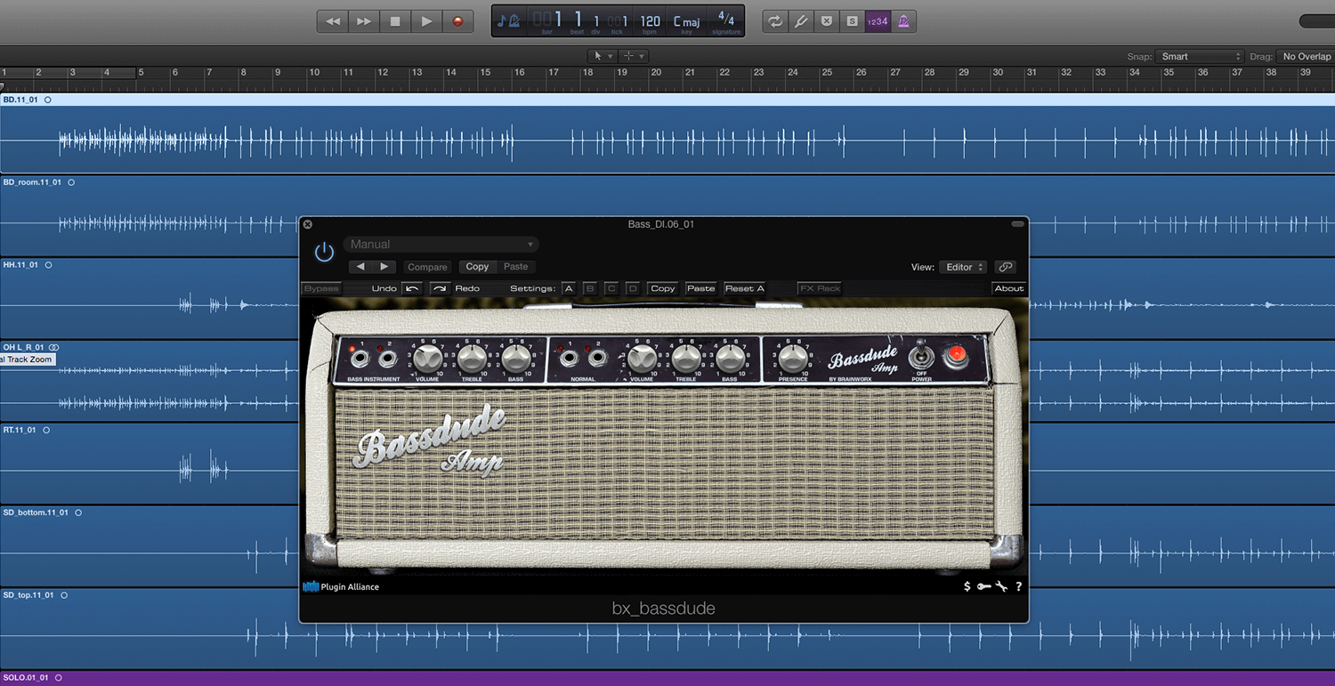Click the loop circle on BD.11_01 region
Image resolution: width=1335 pixels, height=686 pixels.
tap(48, 100)
